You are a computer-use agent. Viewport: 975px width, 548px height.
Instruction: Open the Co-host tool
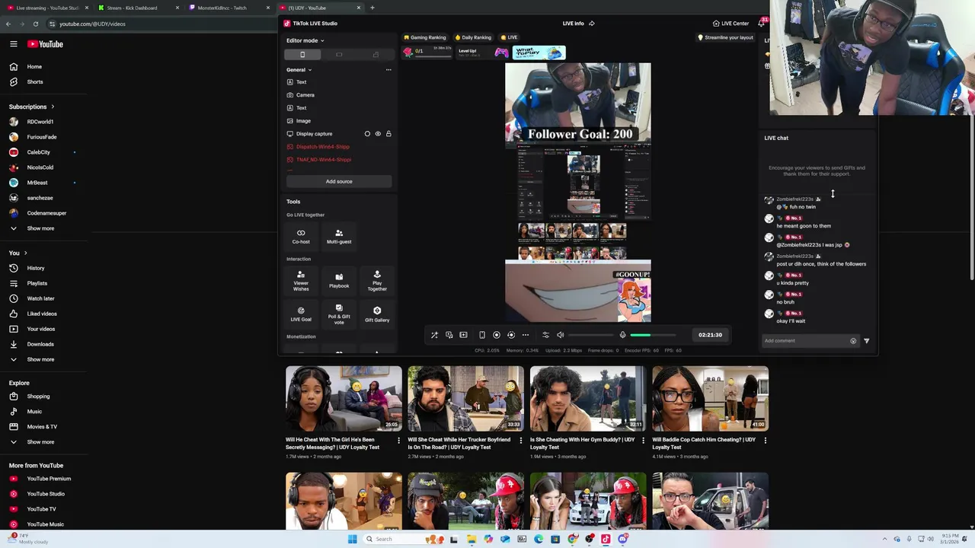click(301, 236)
